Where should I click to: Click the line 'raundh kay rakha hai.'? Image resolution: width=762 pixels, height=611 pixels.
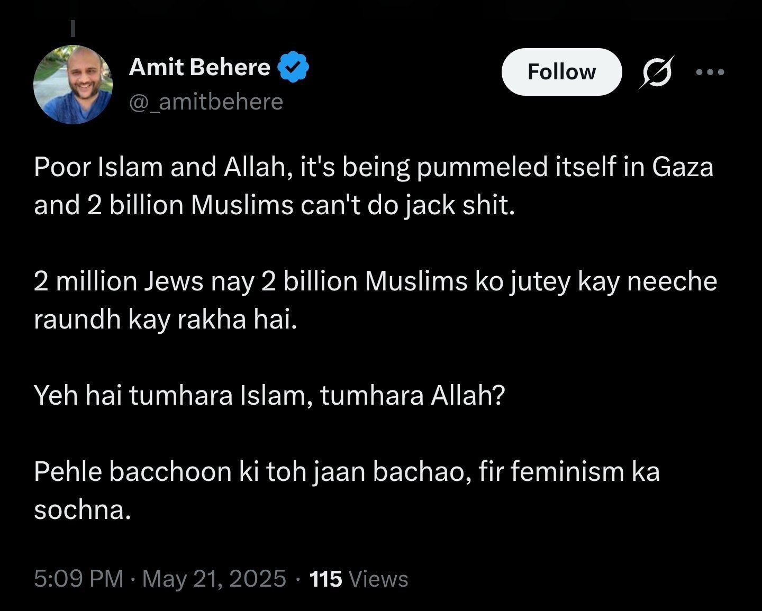(x=166, y=320)
